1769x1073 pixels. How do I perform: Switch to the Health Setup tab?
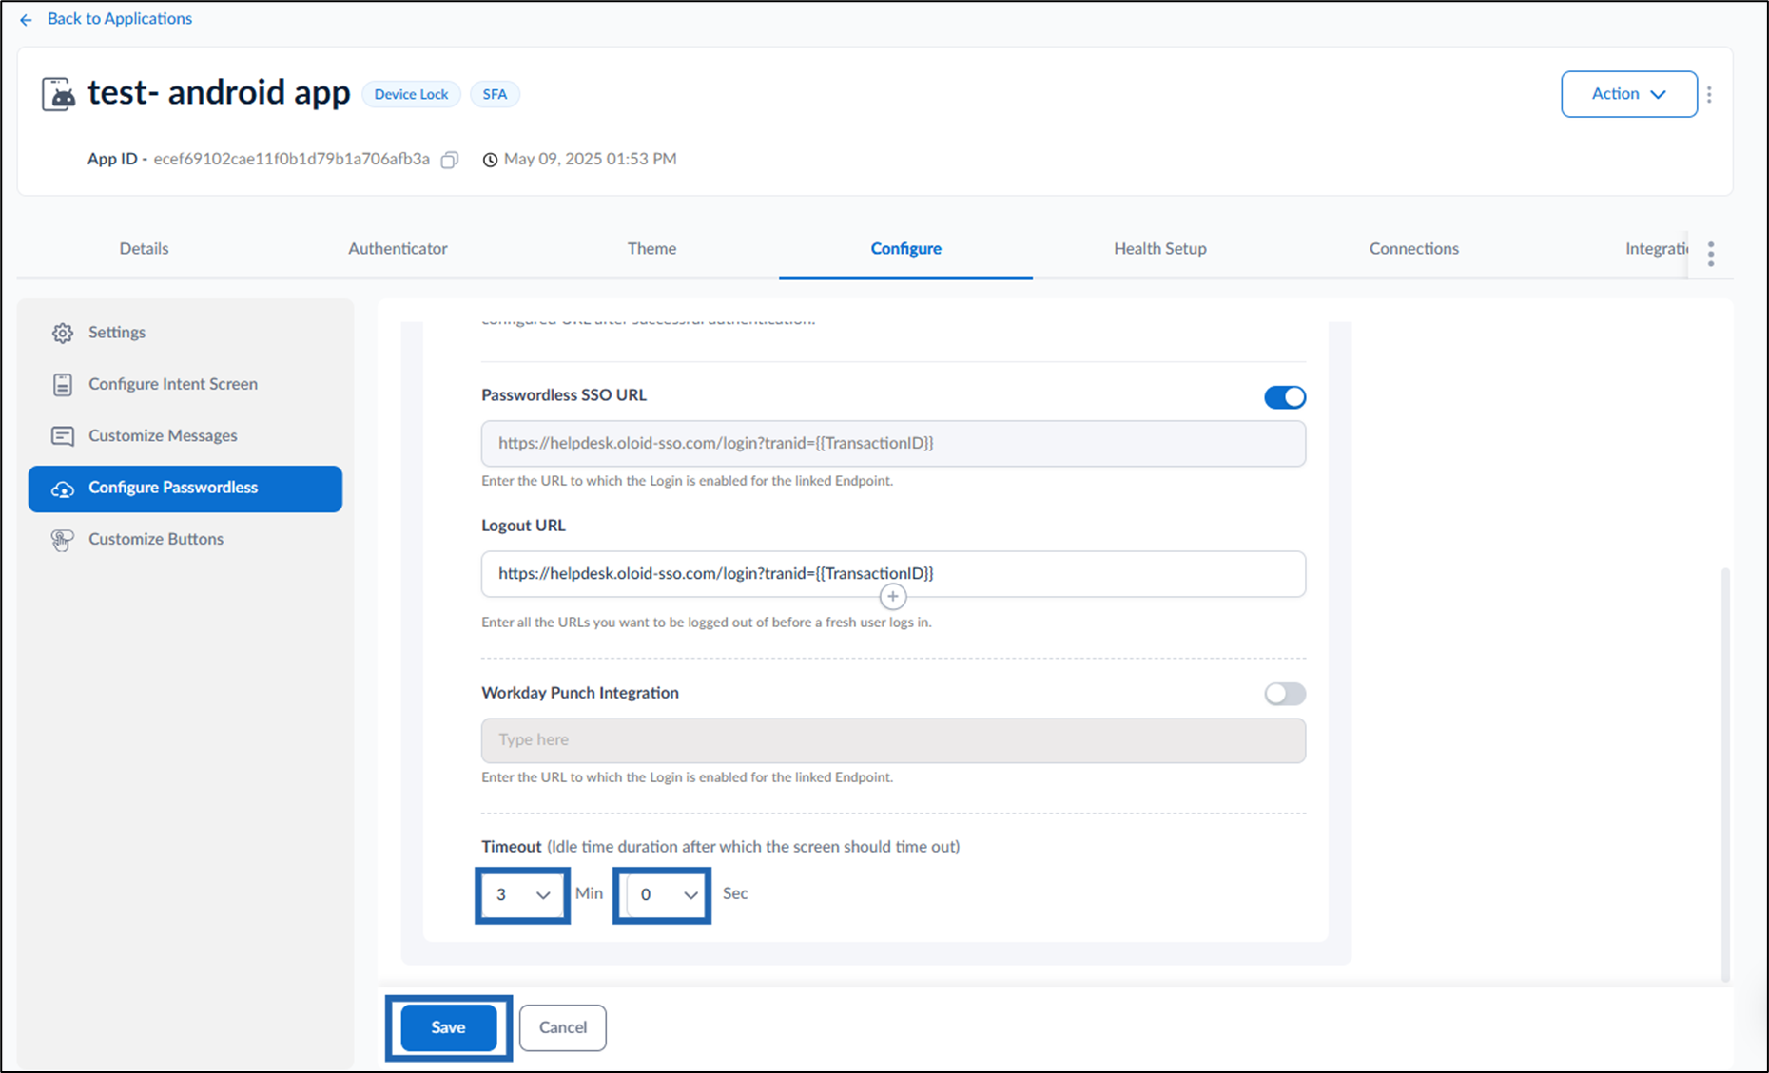click(1160, 248)
